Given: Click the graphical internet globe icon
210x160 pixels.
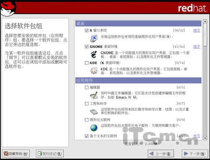Looking at the screenshot, I should pos(94,128).
